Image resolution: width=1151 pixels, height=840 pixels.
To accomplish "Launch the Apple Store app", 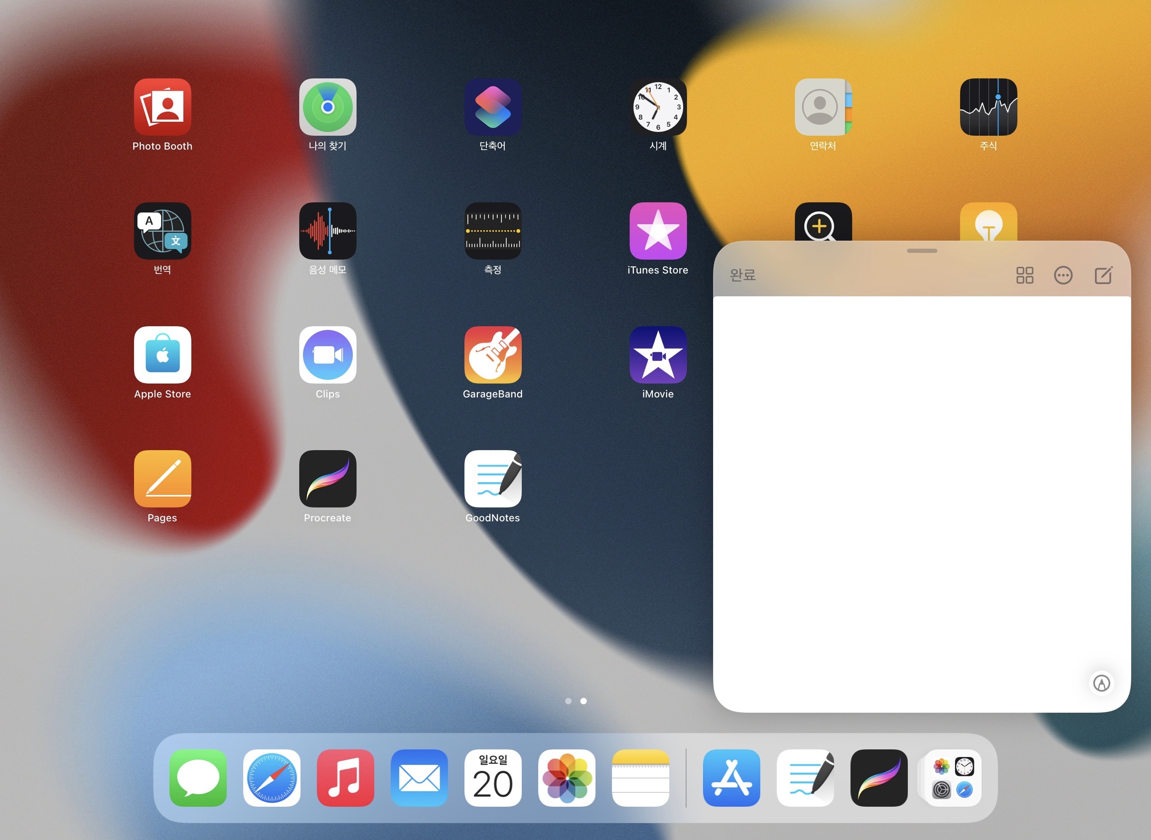I will coord(163,355).
